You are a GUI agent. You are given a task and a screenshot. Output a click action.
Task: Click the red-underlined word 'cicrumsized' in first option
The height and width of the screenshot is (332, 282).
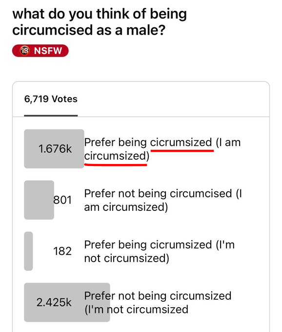(181, 142)
